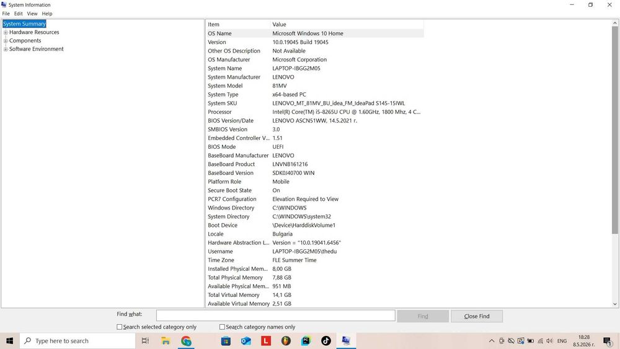Enable Search selected category only checkbox

tap(120, 327)
